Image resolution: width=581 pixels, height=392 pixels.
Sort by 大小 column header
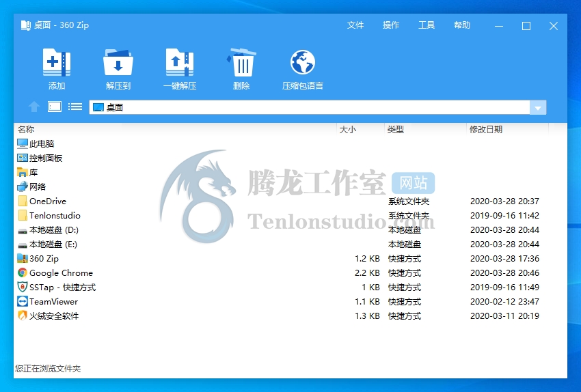(347, 129)
